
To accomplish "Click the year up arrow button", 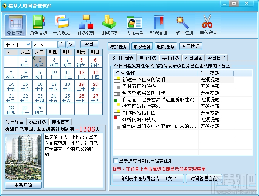I will point(62,45).
